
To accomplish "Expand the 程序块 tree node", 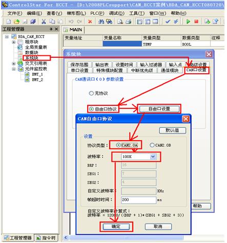I will coord(14,42).
